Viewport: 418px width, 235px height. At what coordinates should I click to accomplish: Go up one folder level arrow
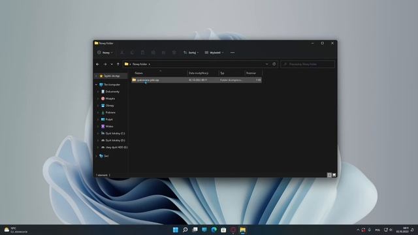click(x=118, y=64)
